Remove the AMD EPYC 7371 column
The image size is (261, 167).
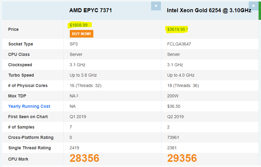click(156, 6)
